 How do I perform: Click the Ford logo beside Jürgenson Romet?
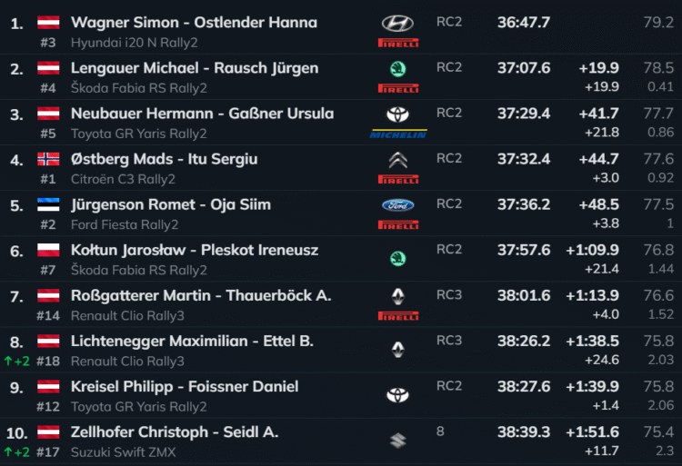pyautogui.click(x=397, y=205)
